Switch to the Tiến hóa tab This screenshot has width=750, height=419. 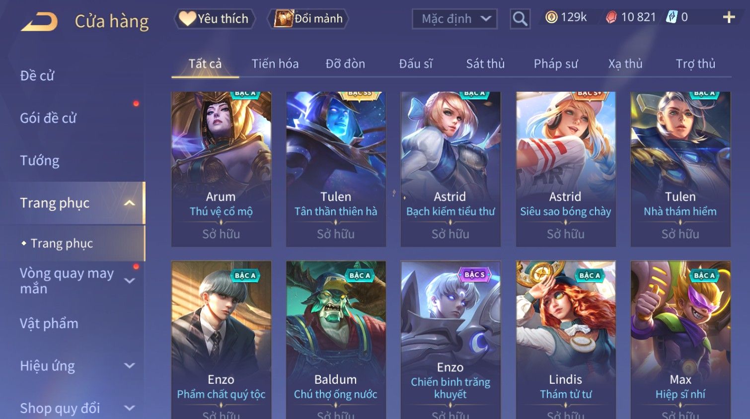pos(275,64)
